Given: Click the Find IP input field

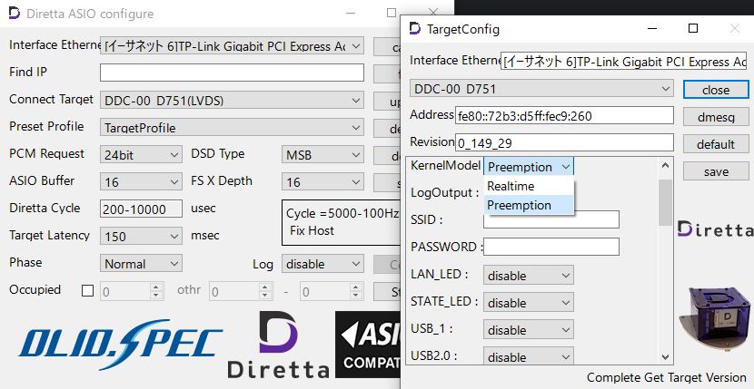Looking at the screenshot, I should click(x=232, y=73).
